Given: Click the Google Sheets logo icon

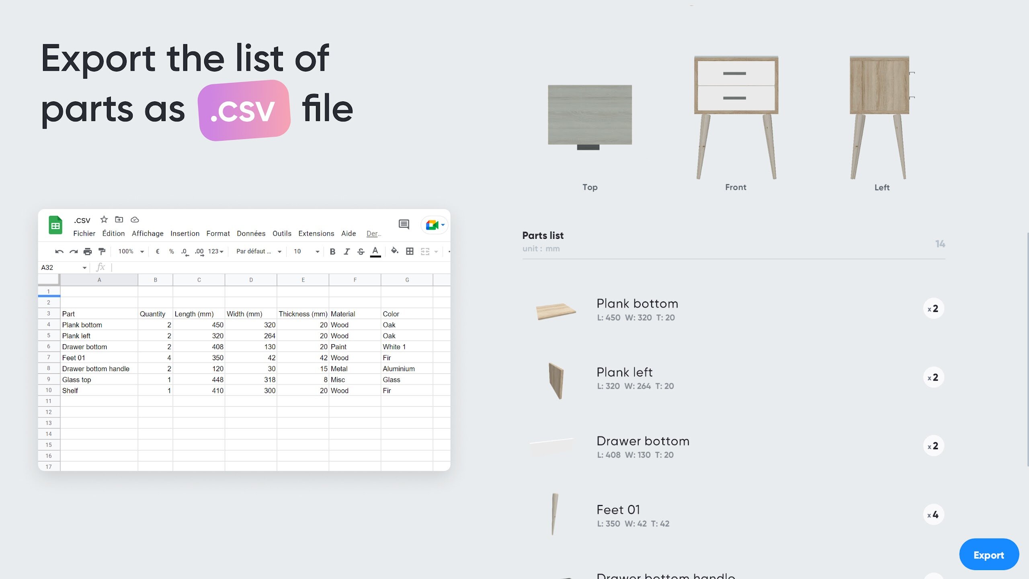Looking at the screenshot, I should (55, 225).
